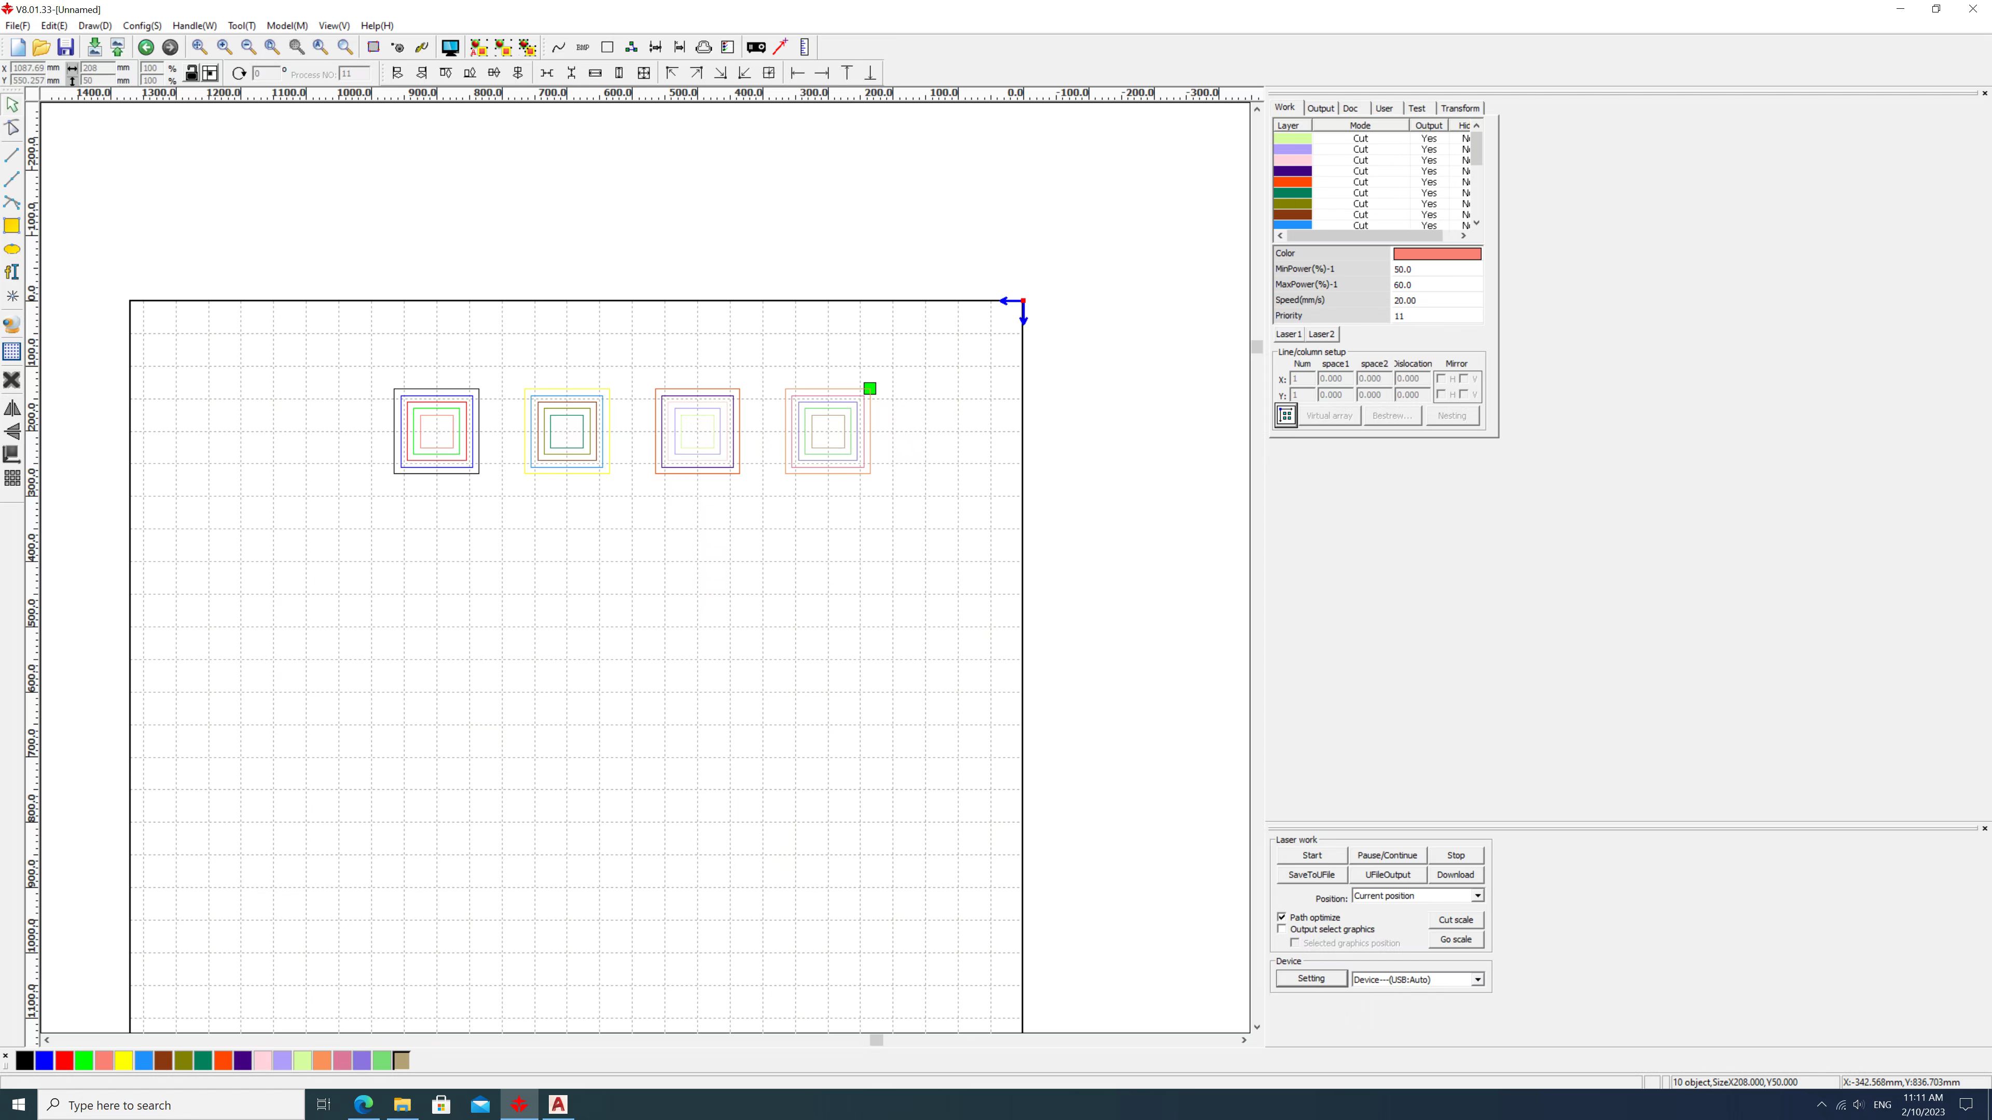The image size is (1992, 1120).
Task: Tick the X row mirror V checkbox
Action: pos(1464,379)
